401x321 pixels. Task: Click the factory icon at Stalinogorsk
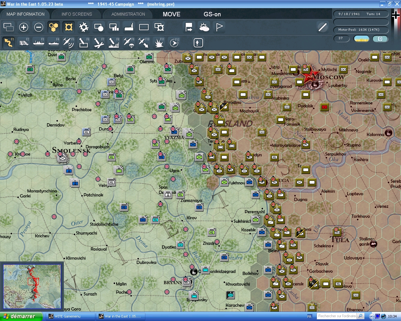pos(373,244)
